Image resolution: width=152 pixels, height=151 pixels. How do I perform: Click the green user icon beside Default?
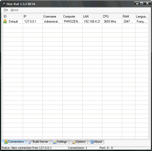pyautogui.click(x=5, y=21)
